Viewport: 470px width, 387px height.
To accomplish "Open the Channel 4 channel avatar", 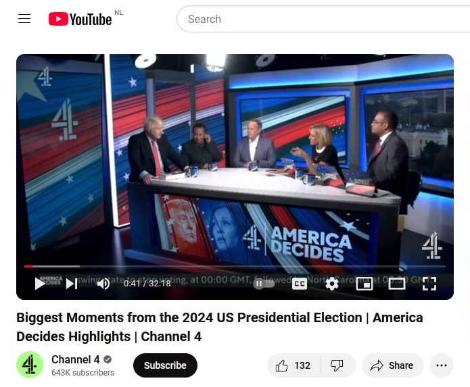I will (30, 365).
